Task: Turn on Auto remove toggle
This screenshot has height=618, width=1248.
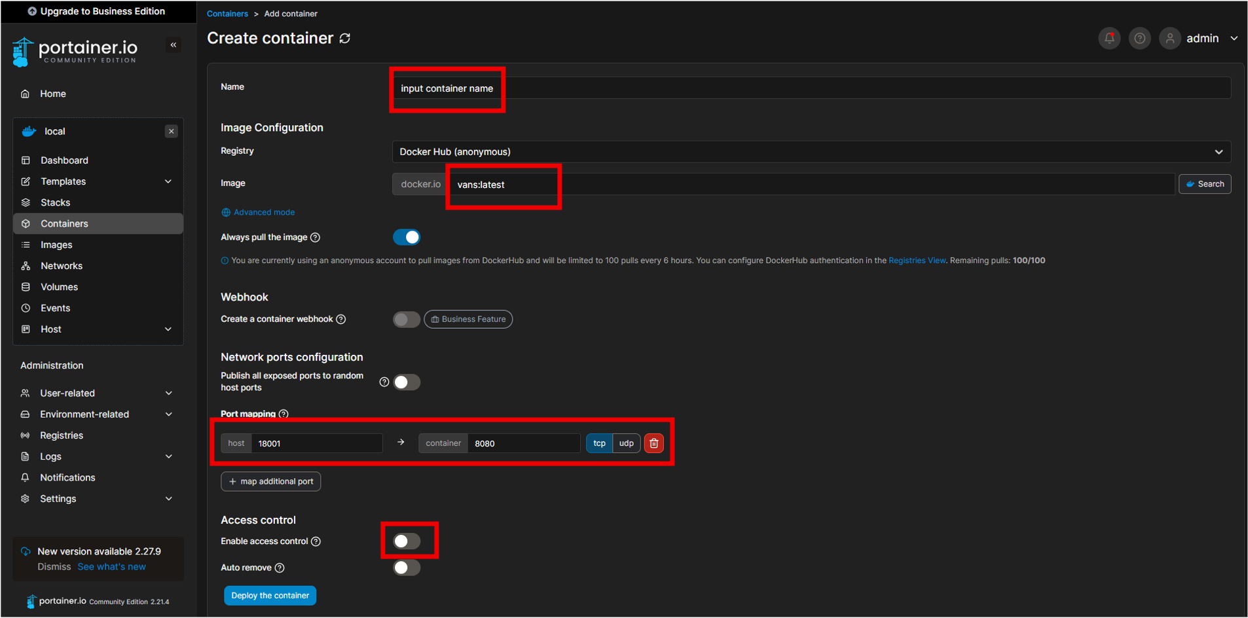Action: tap(406, 568)
